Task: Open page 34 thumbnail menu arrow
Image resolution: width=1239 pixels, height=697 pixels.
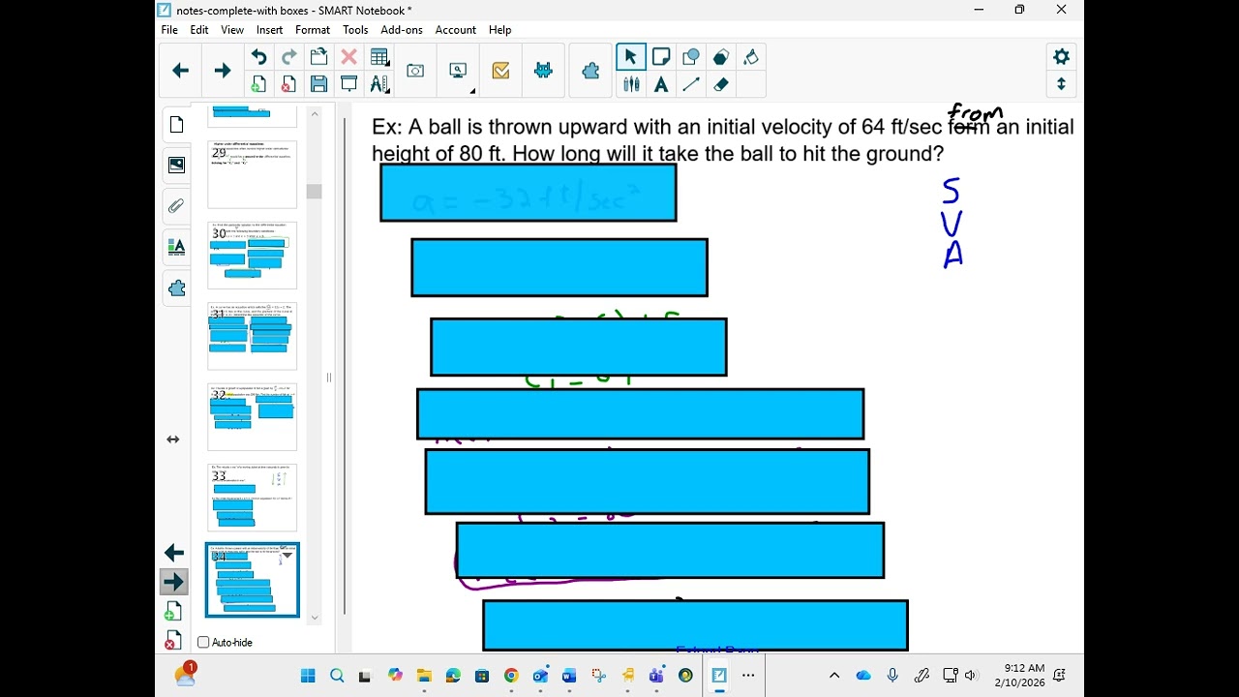Action: point(287,556)
